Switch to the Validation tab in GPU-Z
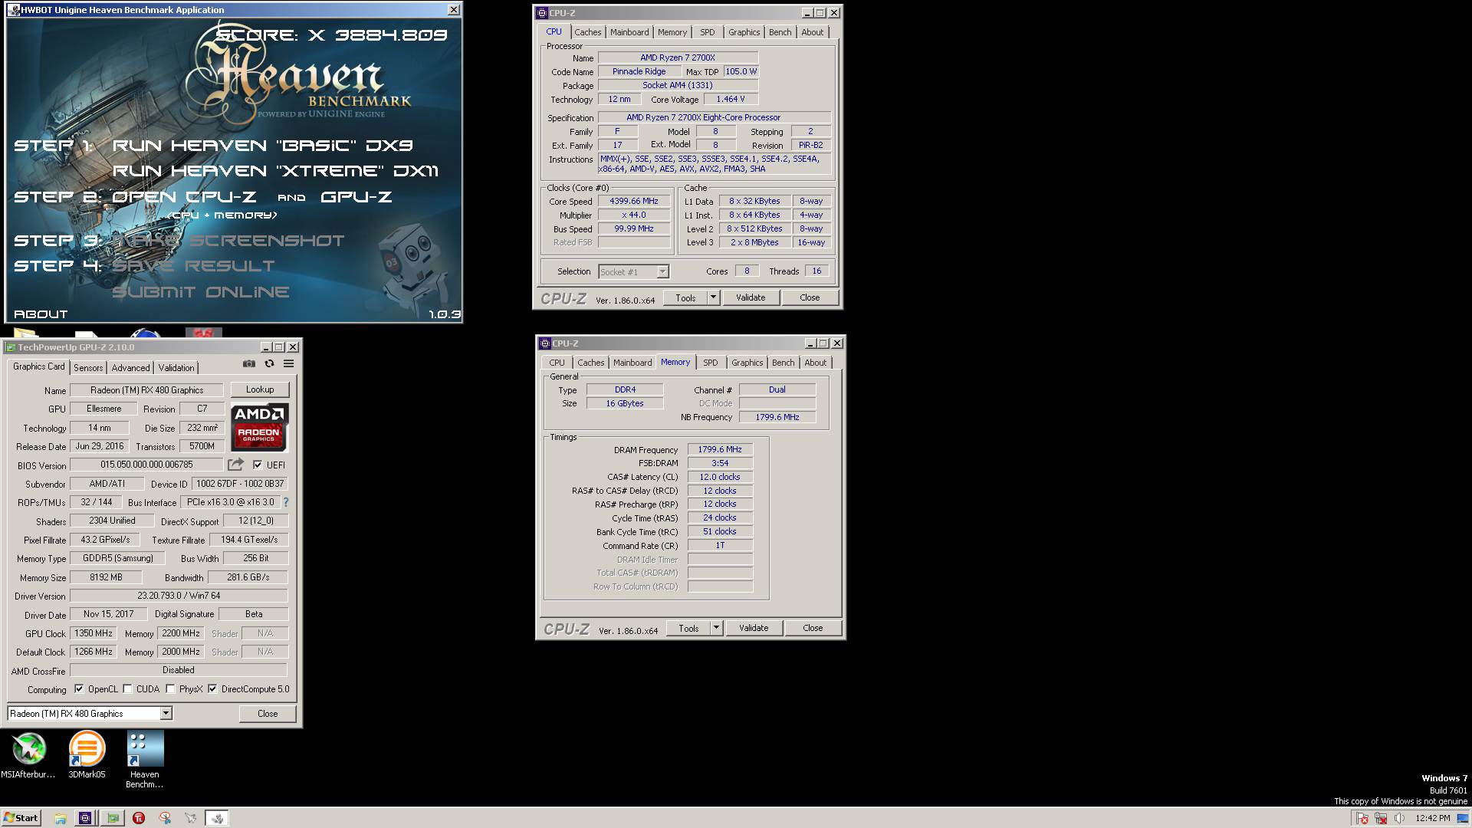 click(x=176, y=367)
